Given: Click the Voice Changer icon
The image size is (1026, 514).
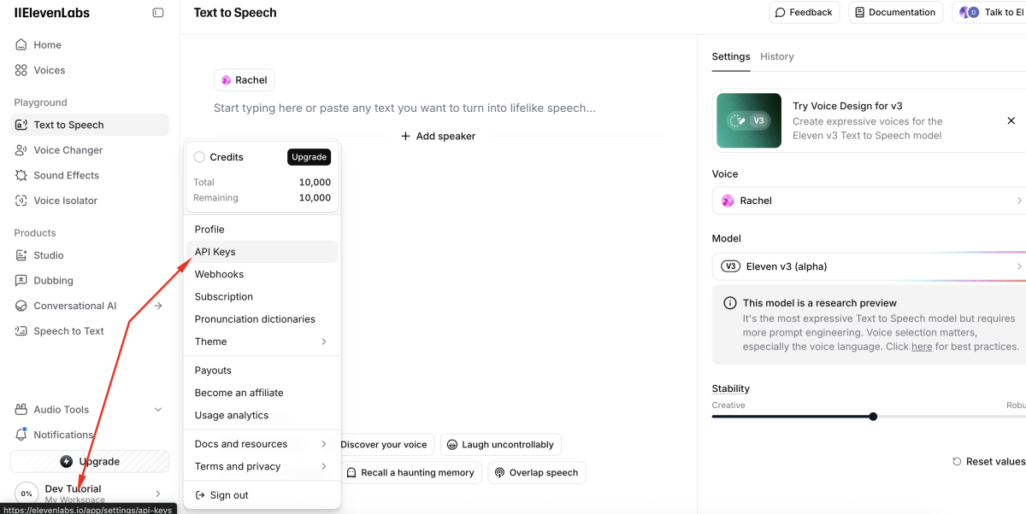Looking at the screenshot, I should pos(21,150).
